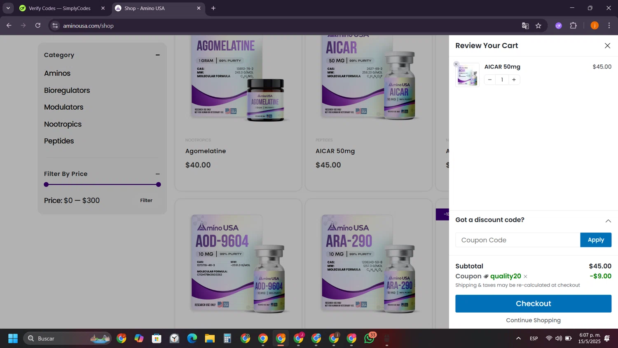The image size is (618, 348).
Task: Click the ESP language indicator
Action: pos(534,339)
